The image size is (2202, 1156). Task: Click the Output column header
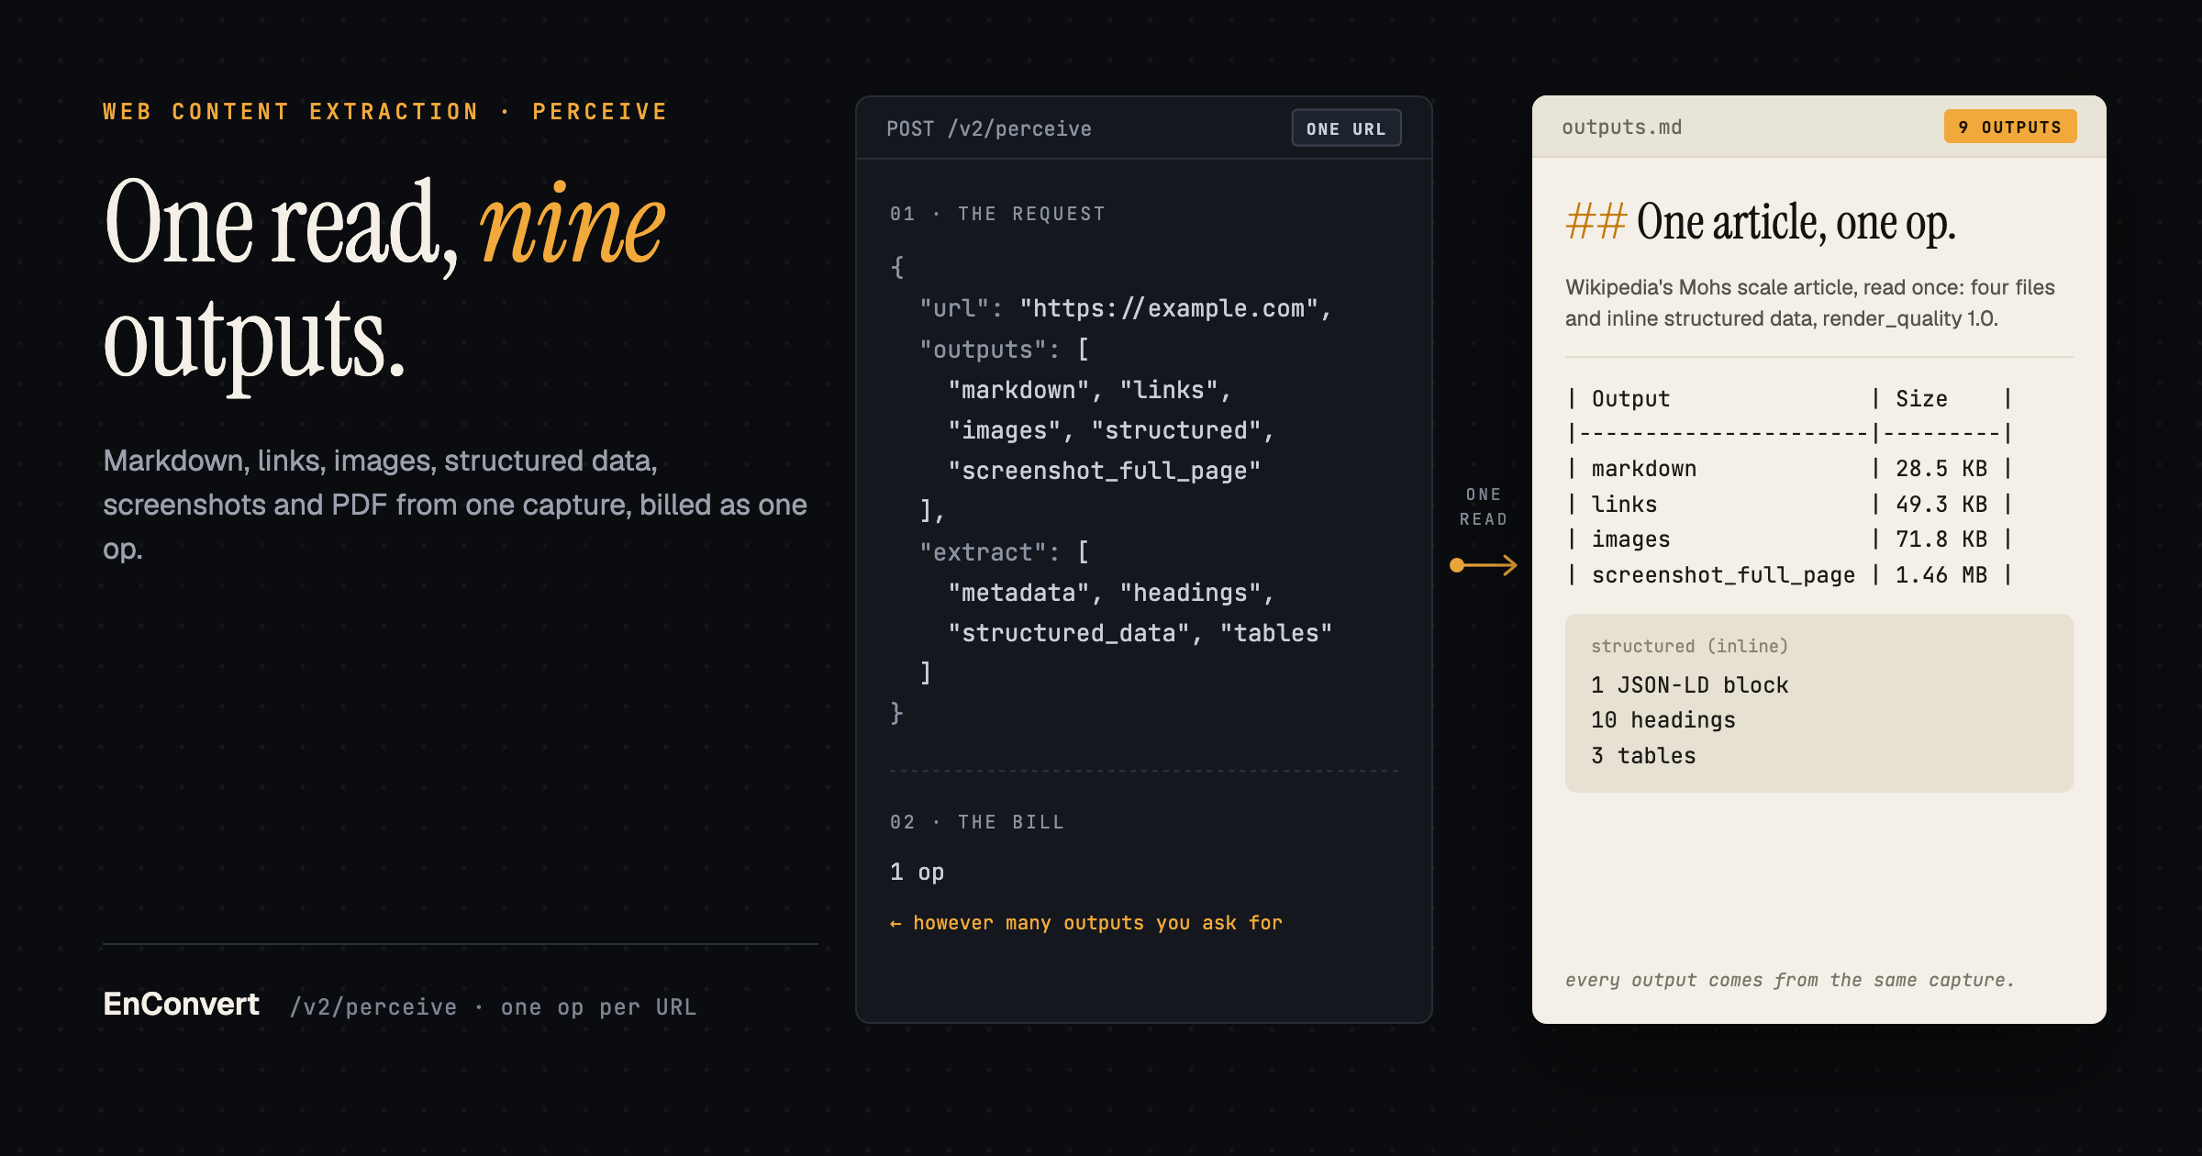(x=1630, y=398)
